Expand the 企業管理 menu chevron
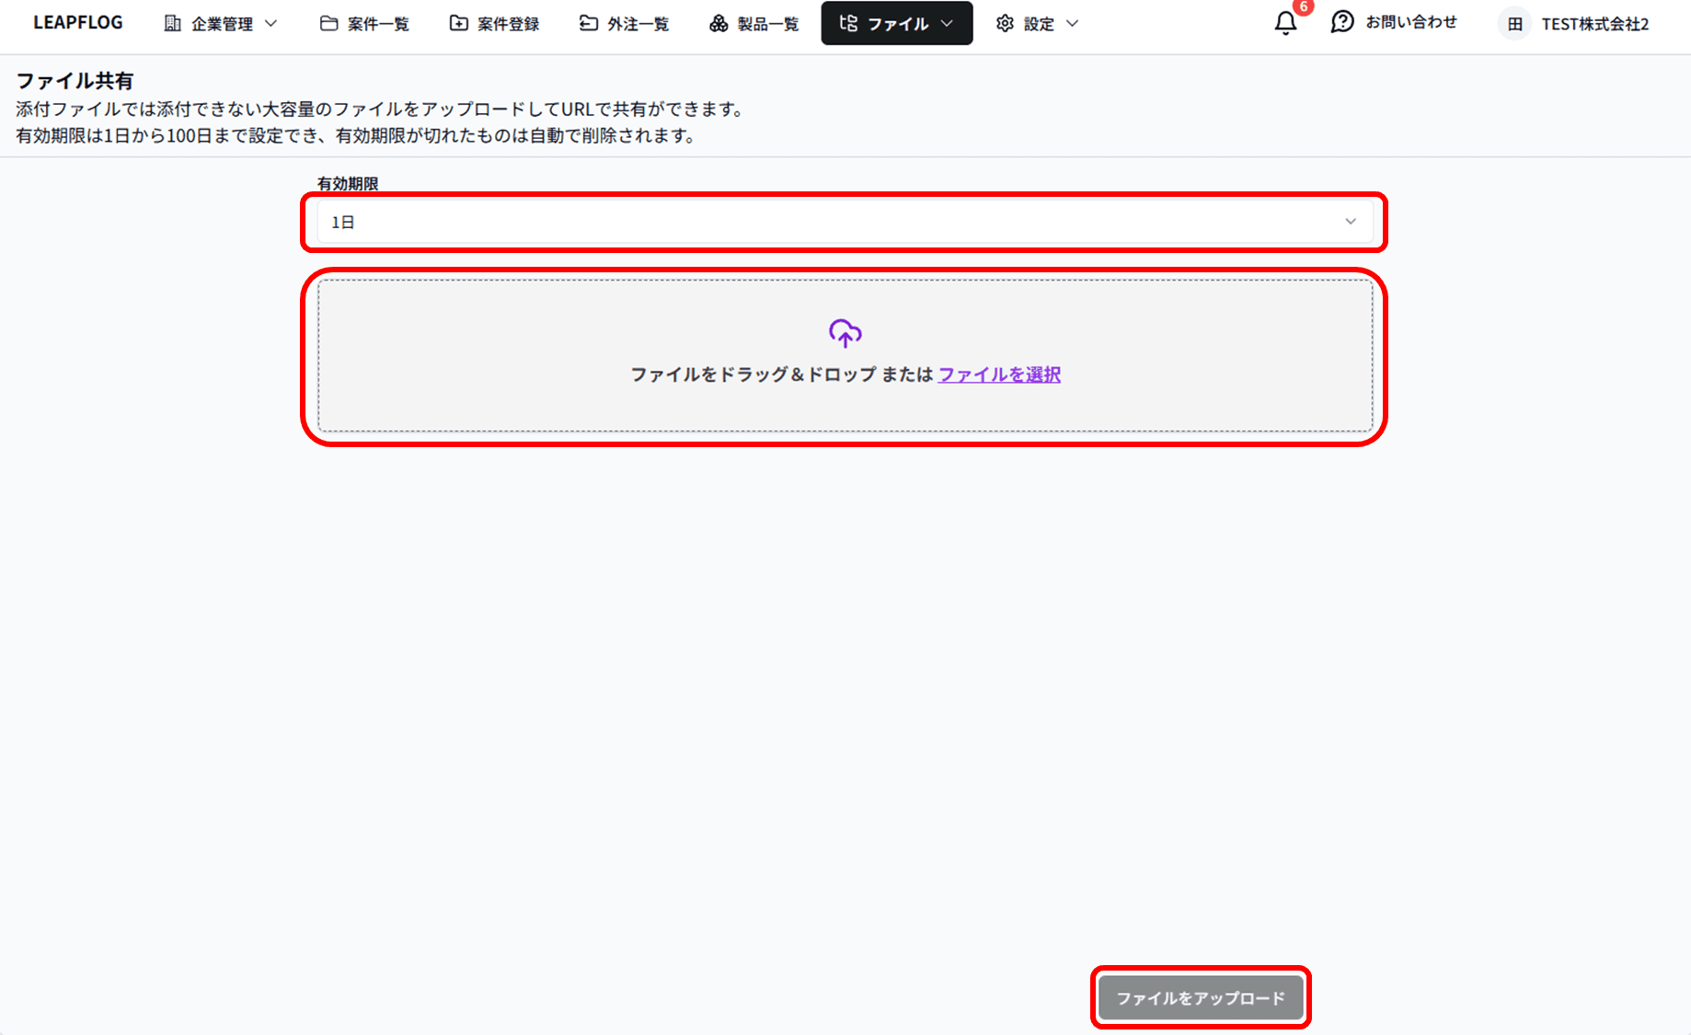This screenshot has height=1035, width=1691. [x=271, y=23]
